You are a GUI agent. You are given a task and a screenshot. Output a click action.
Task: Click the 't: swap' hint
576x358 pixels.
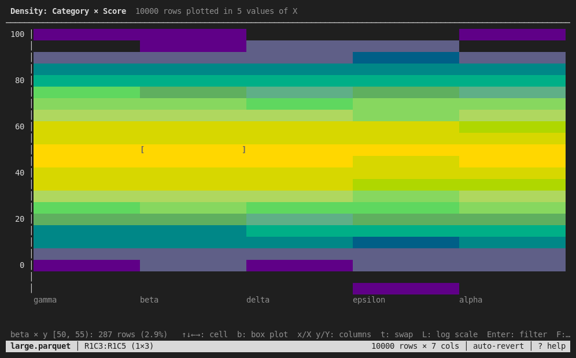pos(396,335)
